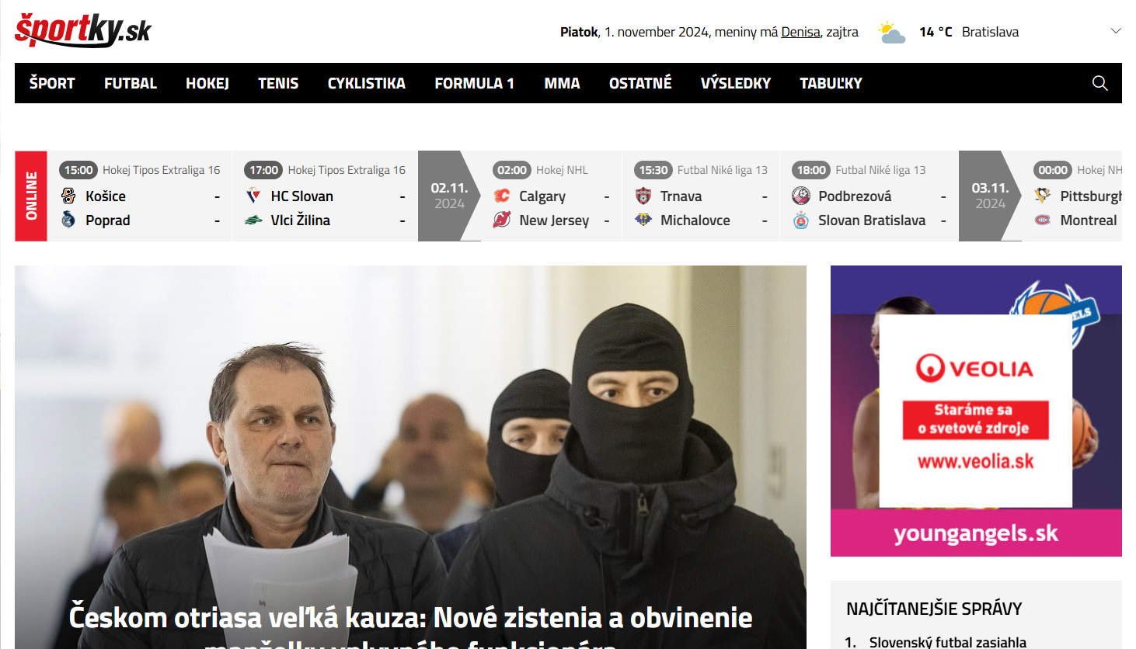
Task: Click the search magnifier icon
Action: coord(1099,83)
